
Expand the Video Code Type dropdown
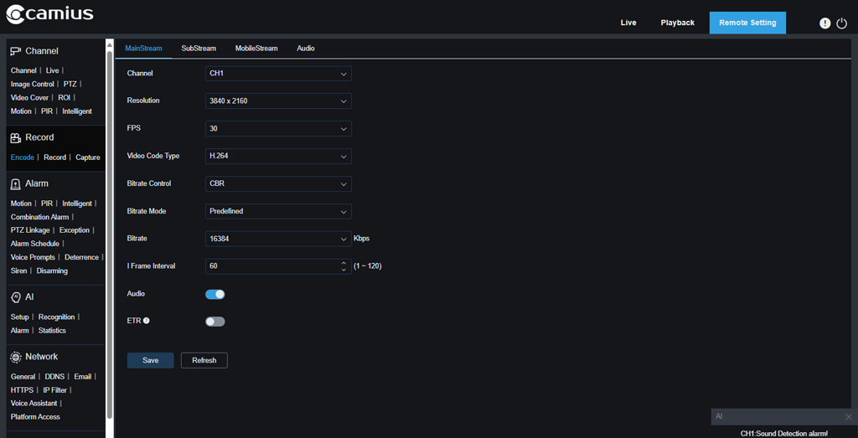pyautogui.click(x=278, y=156)
